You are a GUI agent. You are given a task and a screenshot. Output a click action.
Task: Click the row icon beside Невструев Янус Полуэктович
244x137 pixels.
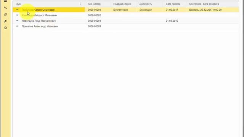tap(17, 21)
